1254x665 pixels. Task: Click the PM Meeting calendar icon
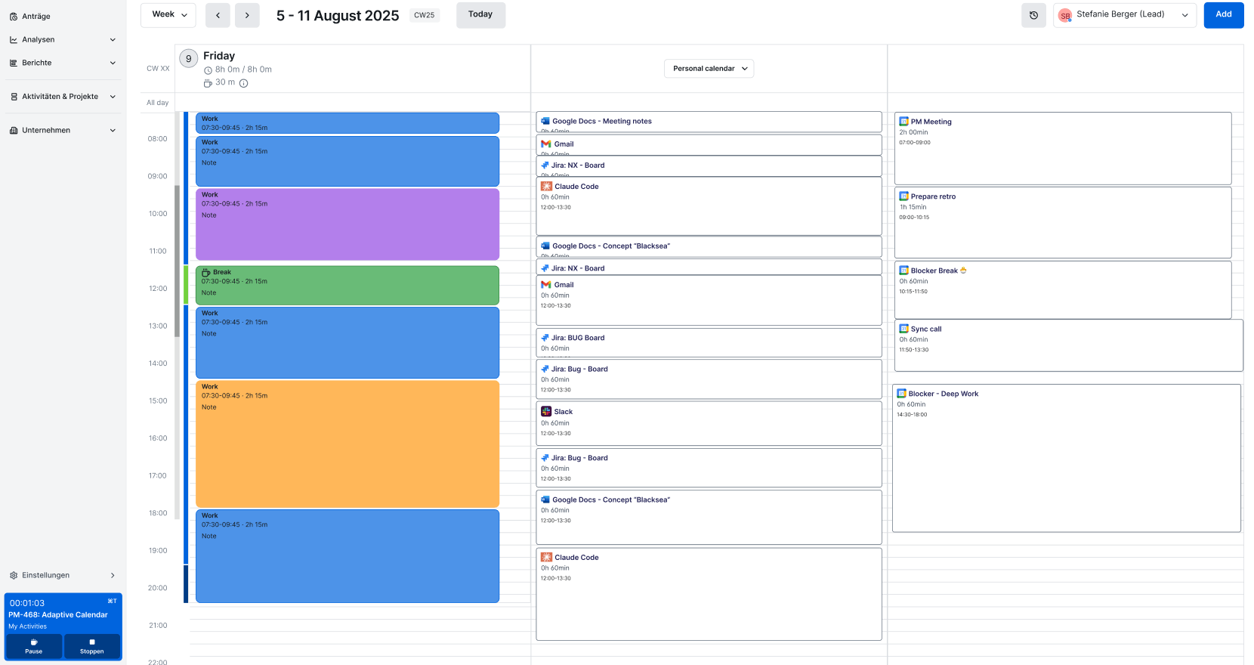(903, 122)
